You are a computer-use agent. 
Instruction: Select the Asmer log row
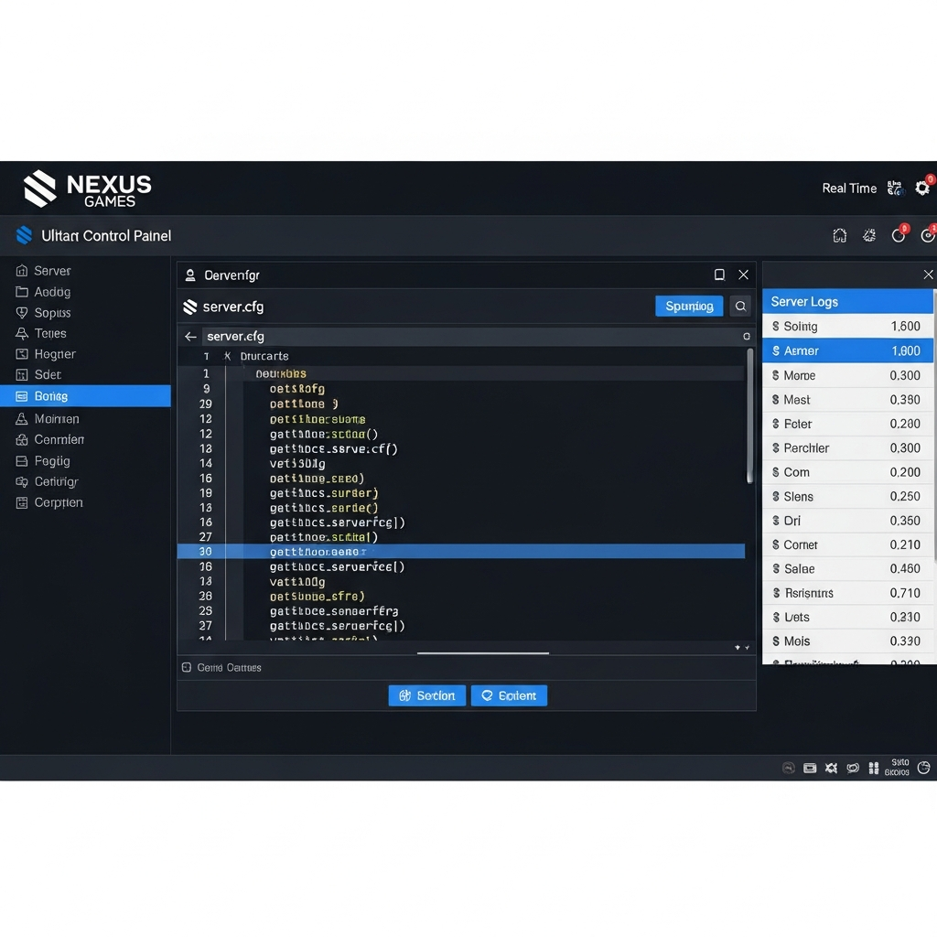coord(847,350)
